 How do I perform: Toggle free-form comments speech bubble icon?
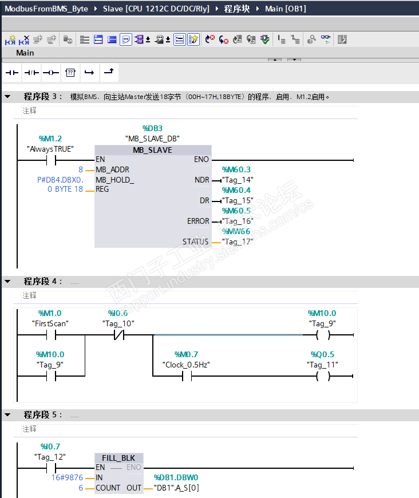[126, 39]
